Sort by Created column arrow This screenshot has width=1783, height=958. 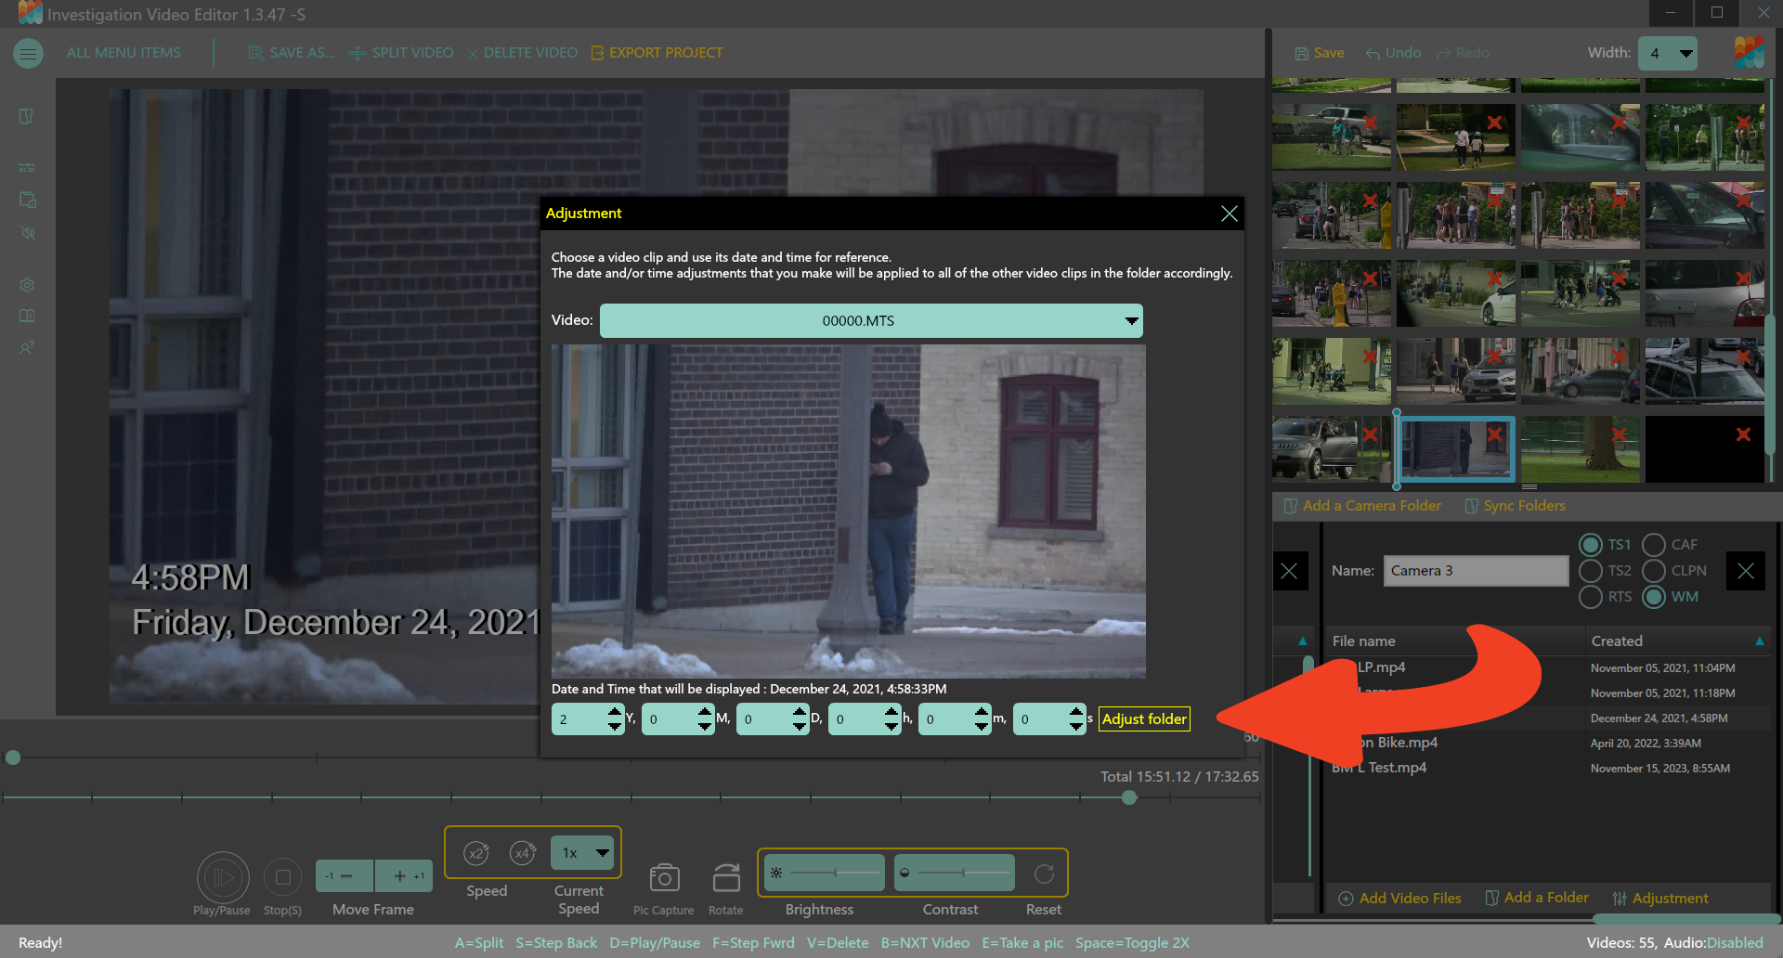point(1759,641)
